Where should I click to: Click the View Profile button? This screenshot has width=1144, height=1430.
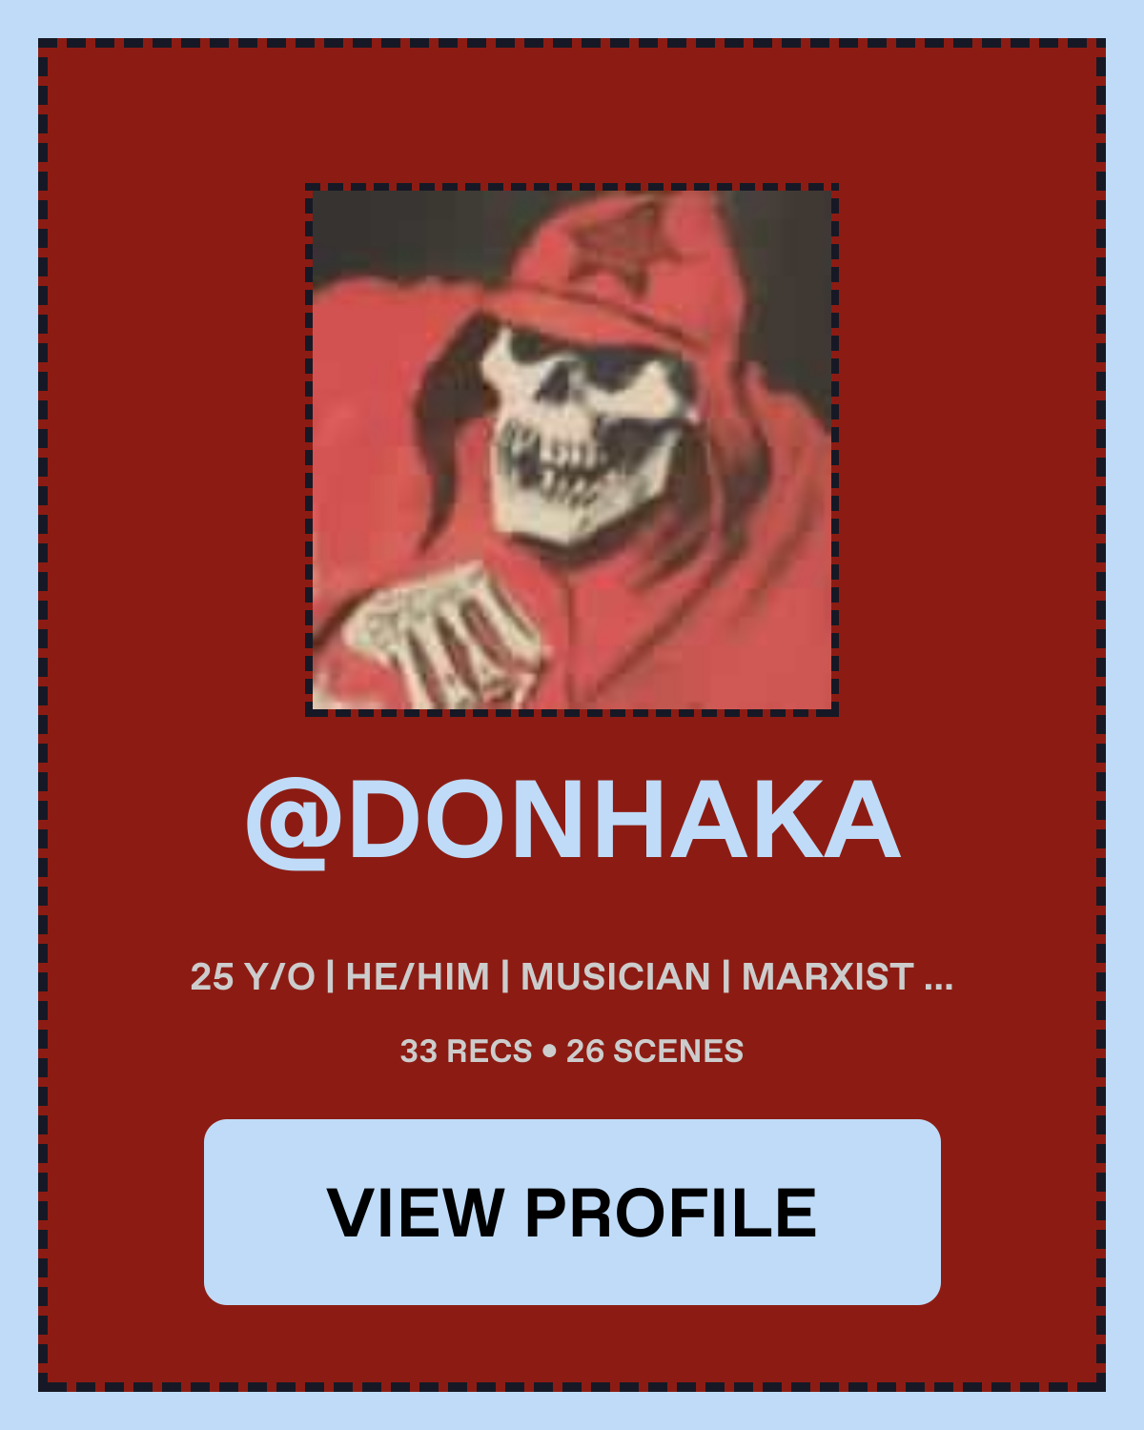(572, 1212)
